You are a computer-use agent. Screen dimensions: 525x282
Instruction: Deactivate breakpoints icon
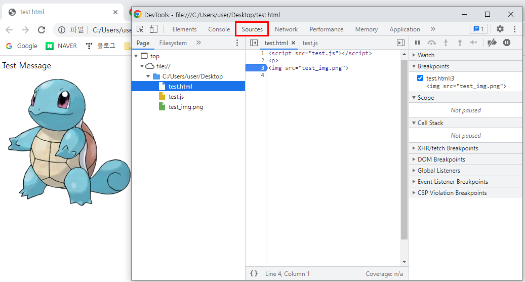(x=492, y=43)
